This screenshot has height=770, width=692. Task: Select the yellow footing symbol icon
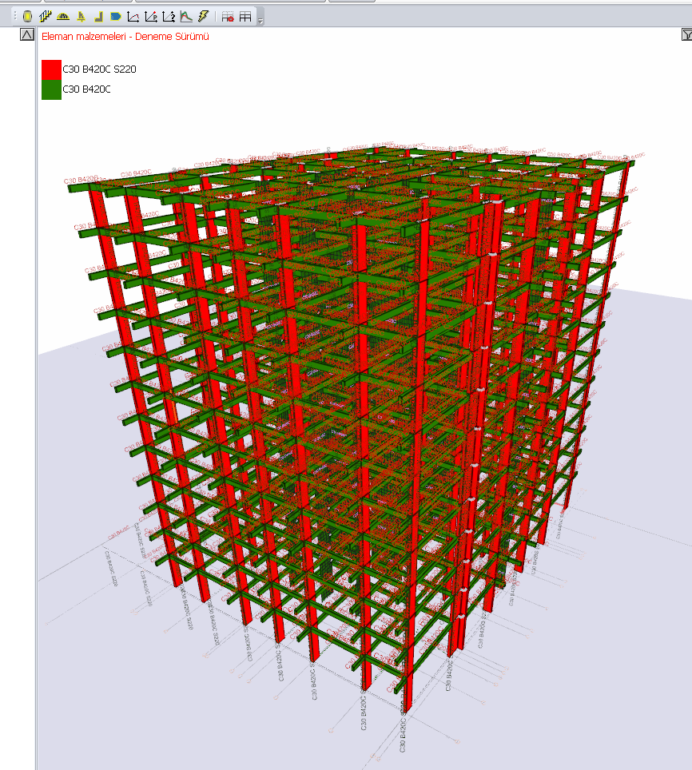[81, 17]
